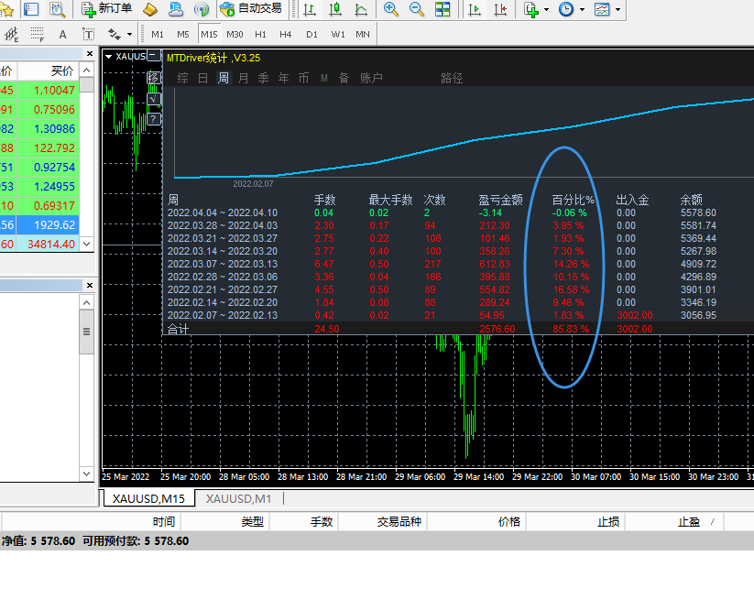Click the help (?) panel button
The height and width of the screenshot is (599, 754).
point(153,119)
